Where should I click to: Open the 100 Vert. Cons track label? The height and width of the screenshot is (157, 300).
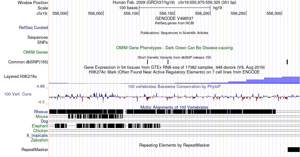(18, 94)
